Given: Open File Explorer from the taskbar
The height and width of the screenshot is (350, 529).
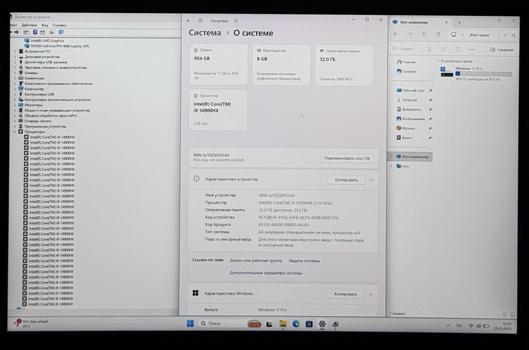Looking at the screenshot, I should coord(282,324).
